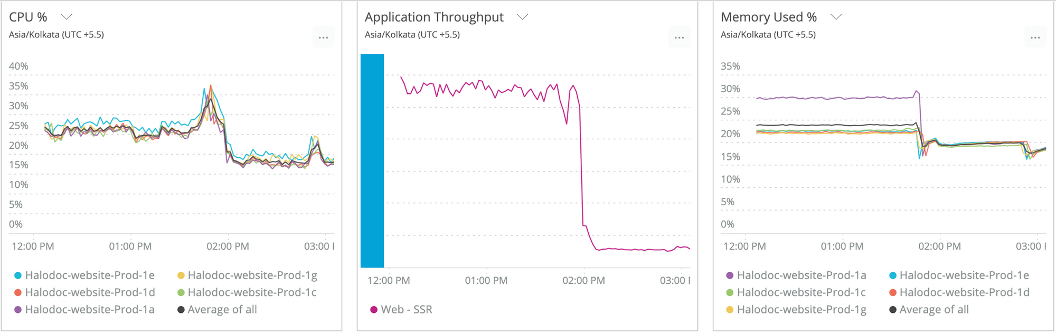The height and width of the screenshot is (334, 1056).
Task: Expand the Application Throughput title chevron
Action: pos(522,17)
